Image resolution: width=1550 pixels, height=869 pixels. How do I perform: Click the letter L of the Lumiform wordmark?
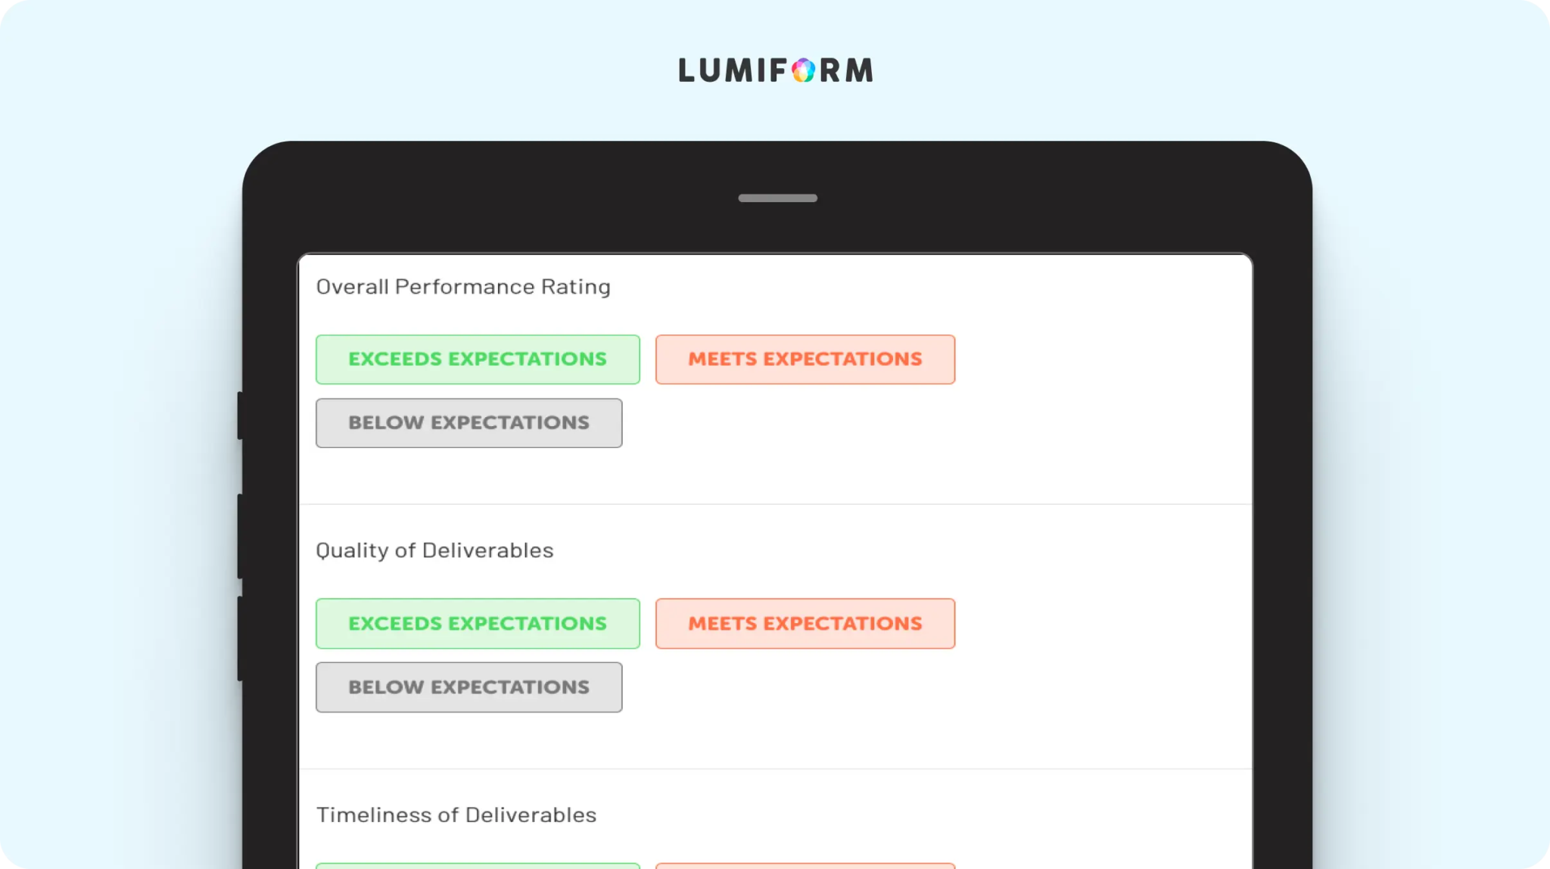click(686, 70)
